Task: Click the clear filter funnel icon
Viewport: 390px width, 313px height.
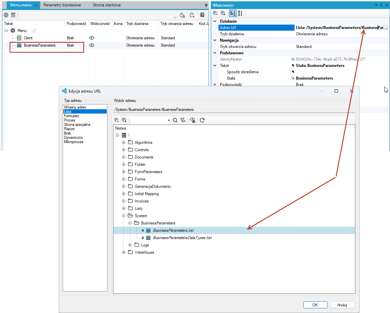Action: tap(183, 121)
